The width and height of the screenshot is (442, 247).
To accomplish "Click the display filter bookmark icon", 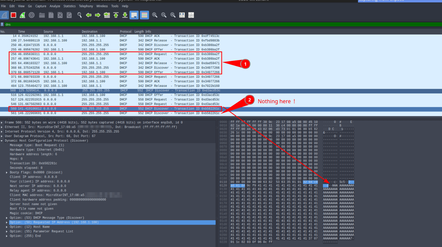I will 2,25.
